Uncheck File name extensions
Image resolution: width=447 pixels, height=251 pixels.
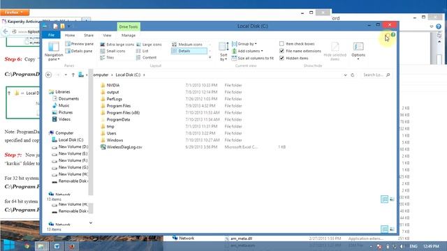click(x=281, y=51)
